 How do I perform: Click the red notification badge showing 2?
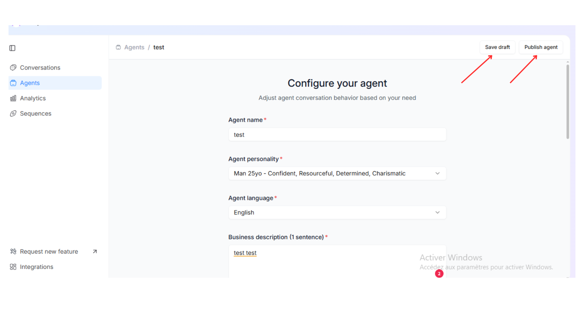click(x=439, y=274)
